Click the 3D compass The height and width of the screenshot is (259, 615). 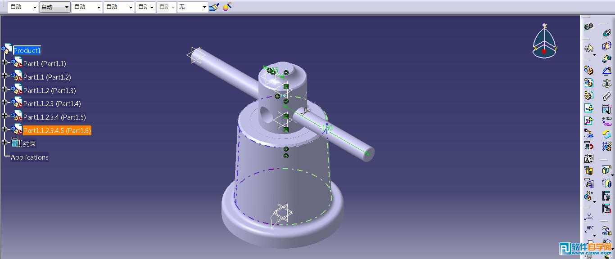click(544, 41)
